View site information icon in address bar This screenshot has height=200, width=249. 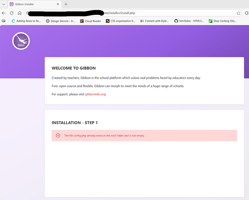click(x=28, y=13)
